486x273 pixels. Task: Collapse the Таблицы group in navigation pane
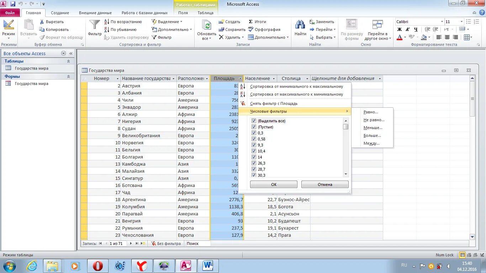click(x=68, y=61)
